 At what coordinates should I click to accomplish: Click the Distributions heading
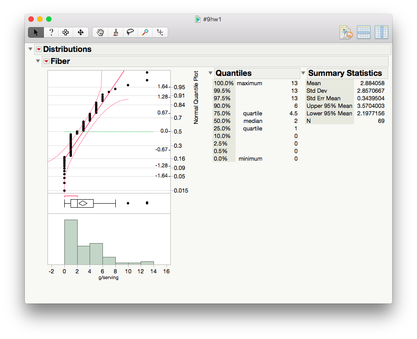point(67,49)
